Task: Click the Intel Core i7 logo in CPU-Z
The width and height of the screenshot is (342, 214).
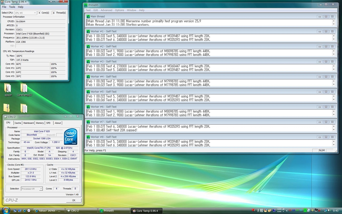Action: pos(70,136)
